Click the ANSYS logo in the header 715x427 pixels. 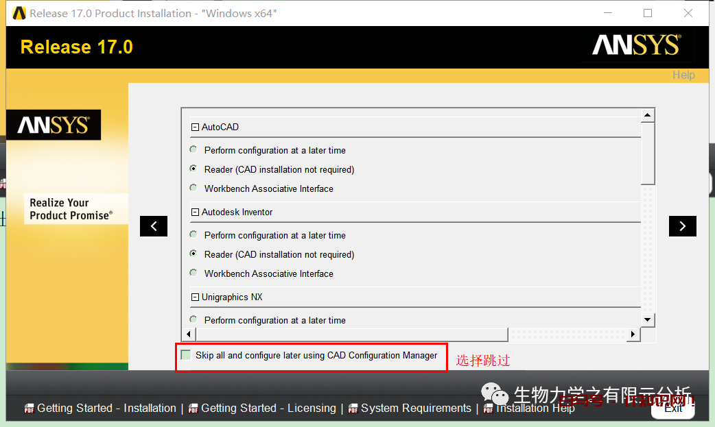636,46
